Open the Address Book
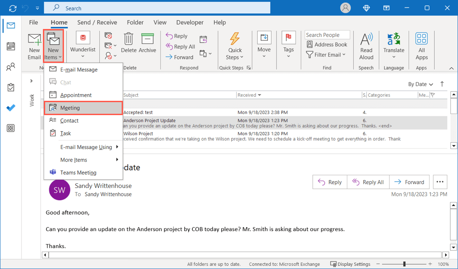This screenshot has width=458, height=269. pos(327,45)
